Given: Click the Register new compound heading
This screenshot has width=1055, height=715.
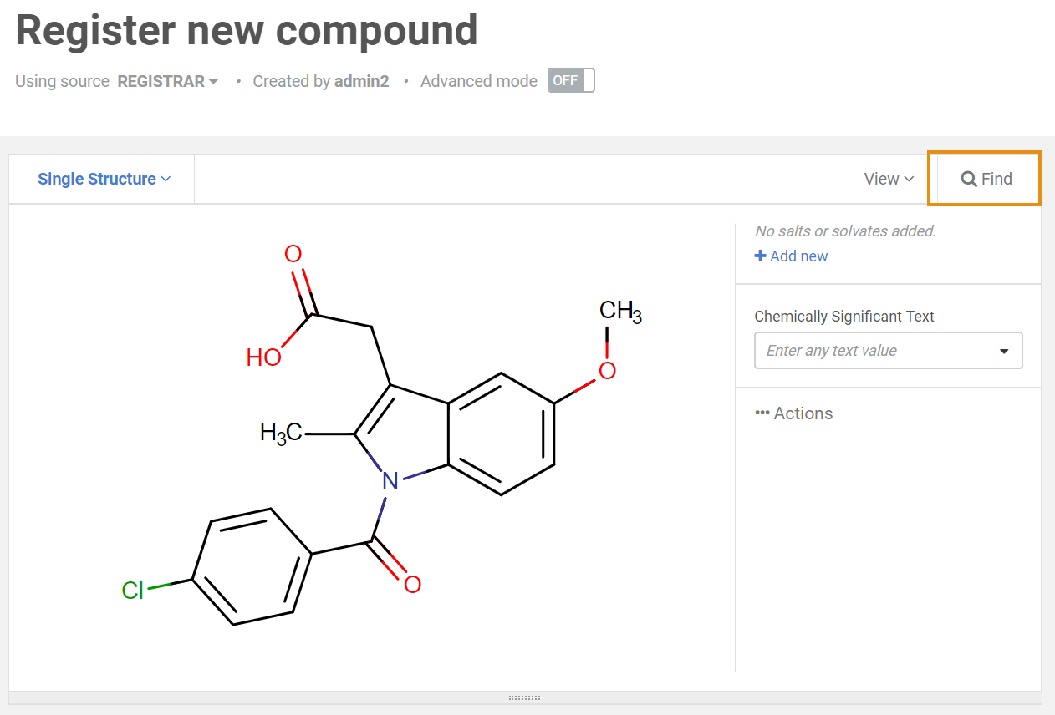Looking at the screenshot, I should (x=247, y=30).
